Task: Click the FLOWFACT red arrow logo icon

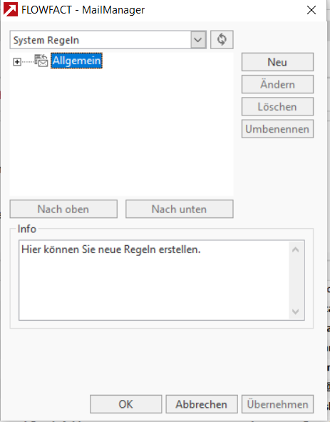Action: (x=11, y=9)
